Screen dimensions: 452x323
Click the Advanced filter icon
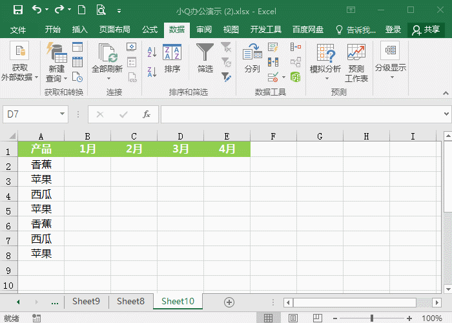(226, 76)
